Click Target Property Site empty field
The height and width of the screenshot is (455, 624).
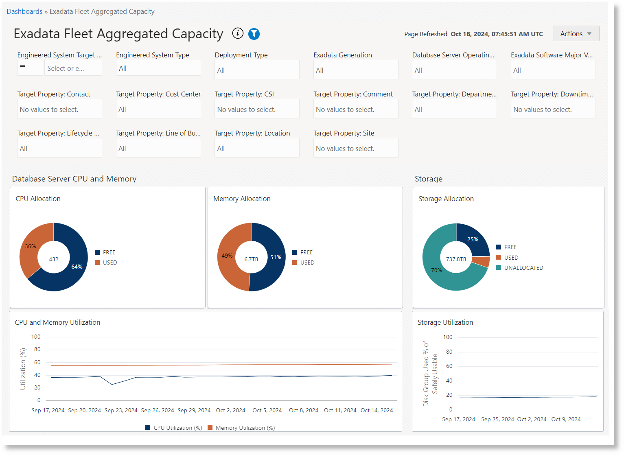(x=356, y=148)
